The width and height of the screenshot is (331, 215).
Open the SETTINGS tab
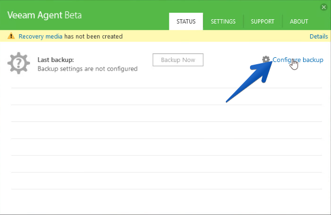pyautogui.click(x=223, y=21)
